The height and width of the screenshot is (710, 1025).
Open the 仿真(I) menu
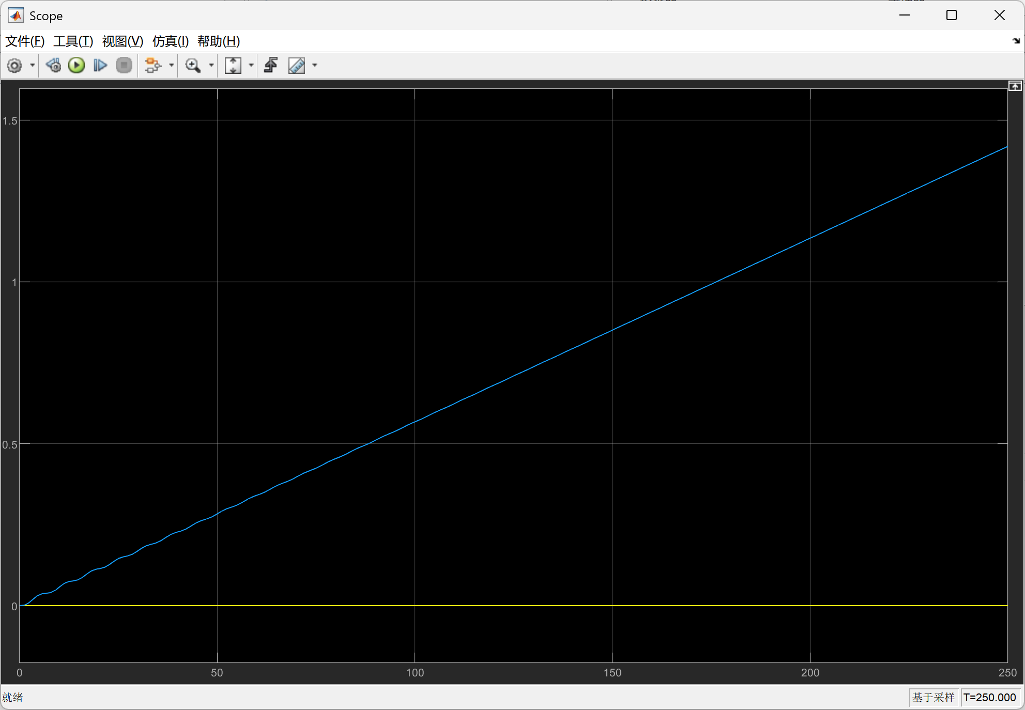coord(170,41)
